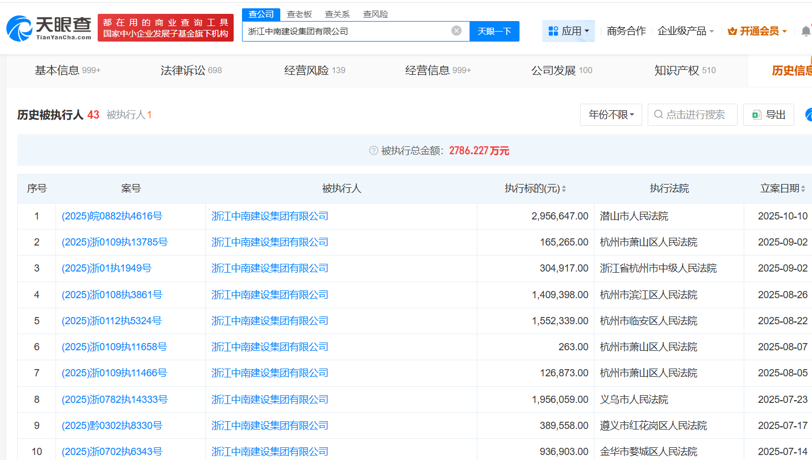
Task: Click 商务合作 link in header
Action: 626,31
